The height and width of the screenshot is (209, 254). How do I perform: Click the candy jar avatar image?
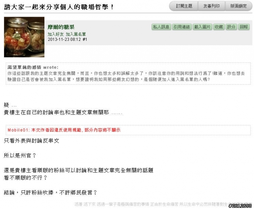coord(24,37)
